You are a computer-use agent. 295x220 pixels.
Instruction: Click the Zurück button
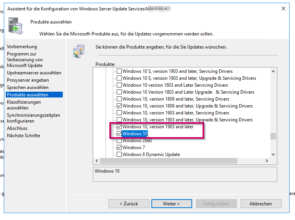129,204
